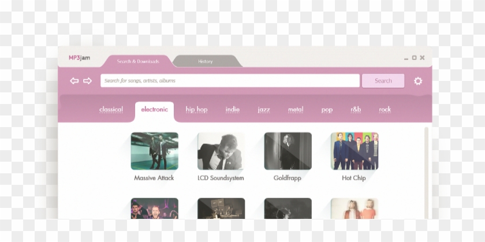
Task: Open the Massive Attack thumbnail
Action: pyautogui.click(x=154, y=151)
